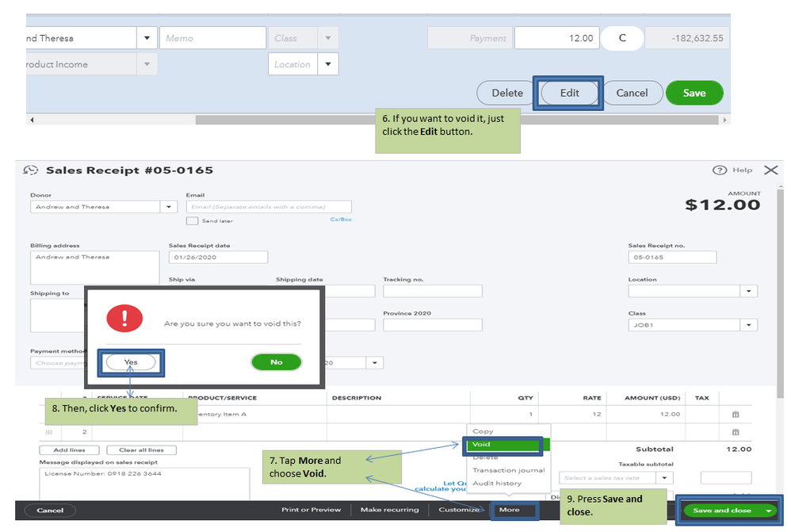The image size is (791, 532).
Task: Click the Sales Receipt date field
Action: [218, 257]
